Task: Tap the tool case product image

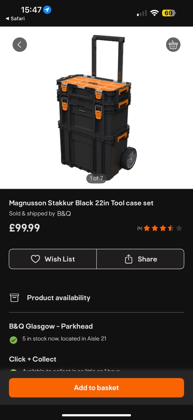Action: click(x=96, y=107)
